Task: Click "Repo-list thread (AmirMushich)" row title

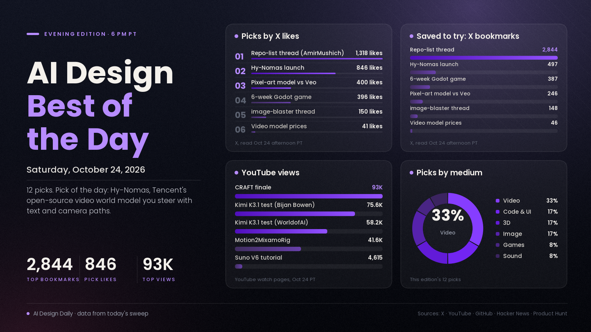Action: (297, 53)
